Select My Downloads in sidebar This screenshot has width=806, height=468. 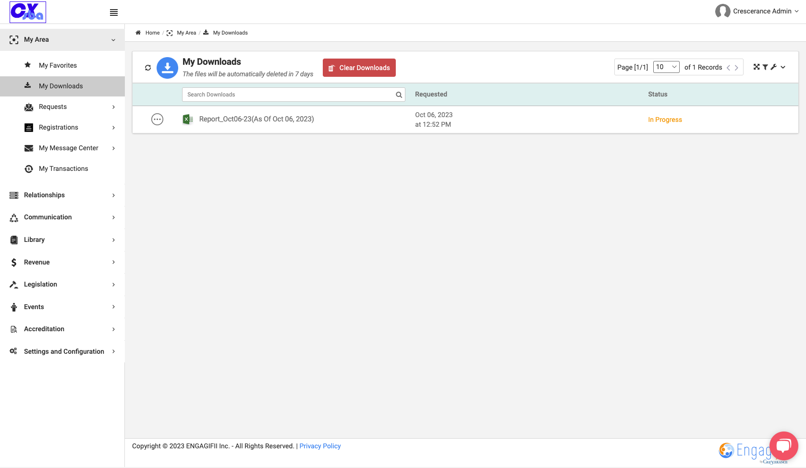pos(62,86)
